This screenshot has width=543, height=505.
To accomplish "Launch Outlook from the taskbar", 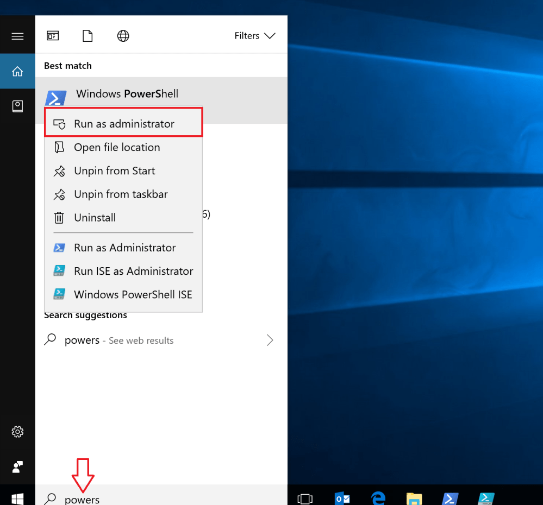I will click(x=342, y=497).
